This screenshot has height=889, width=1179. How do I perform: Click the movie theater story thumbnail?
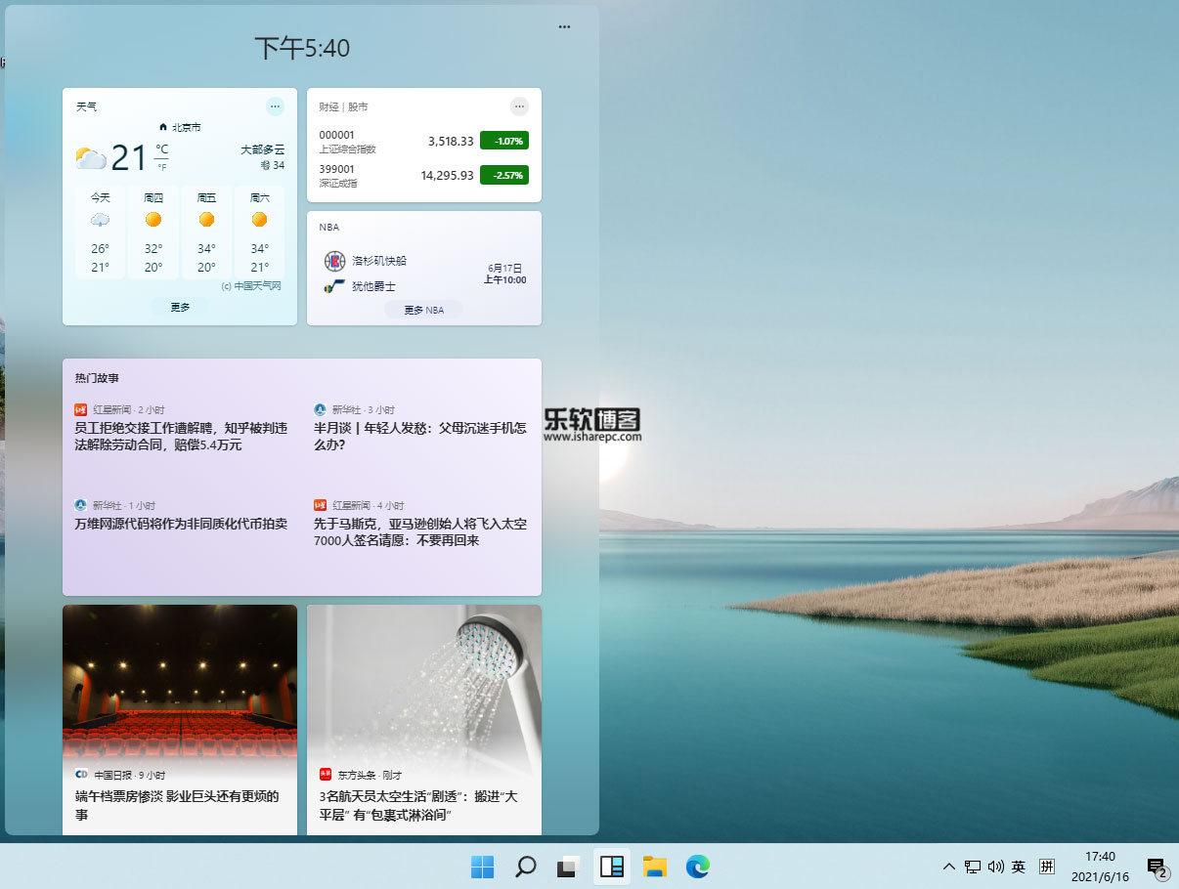point(179,681)
